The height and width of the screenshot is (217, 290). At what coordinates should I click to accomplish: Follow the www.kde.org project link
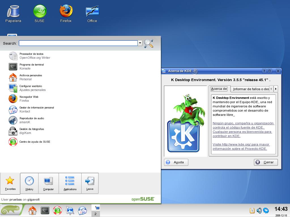241,147
